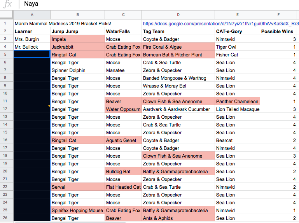Select row 22 header
This screenshot has height=223, width=299.
(x=5, y=187)
